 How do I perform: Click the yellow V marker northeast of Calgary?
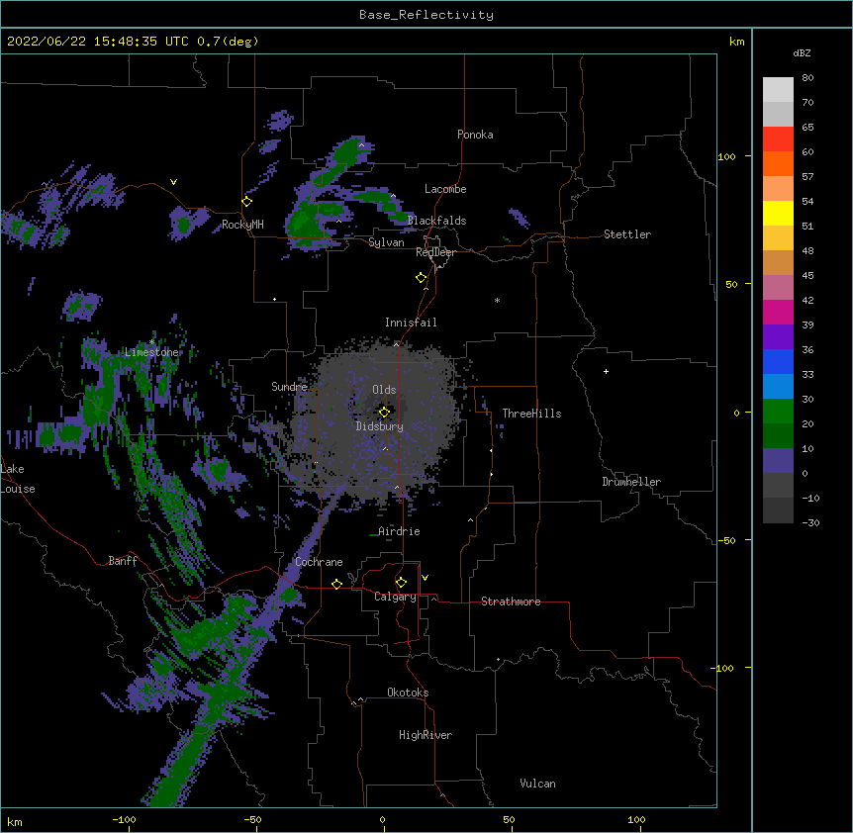[x=425, y=578]
